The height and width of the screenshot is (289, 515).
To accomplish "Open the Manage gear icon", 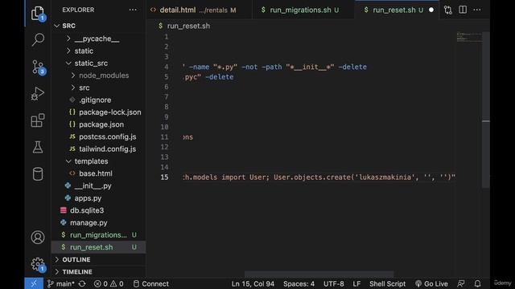I will (x=38, y=264).
